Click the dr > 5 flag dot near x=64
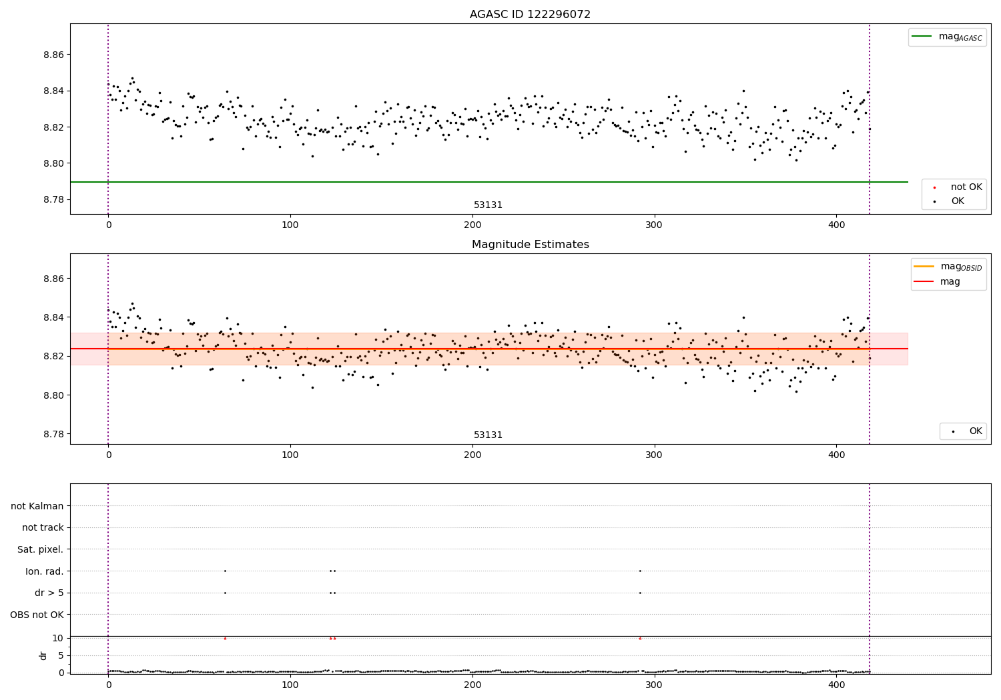1001x700 pixels. (x=225, y=593)
